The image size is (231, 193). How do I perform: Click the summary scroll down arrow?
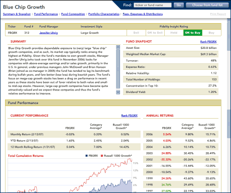click(x=118, y=92)
